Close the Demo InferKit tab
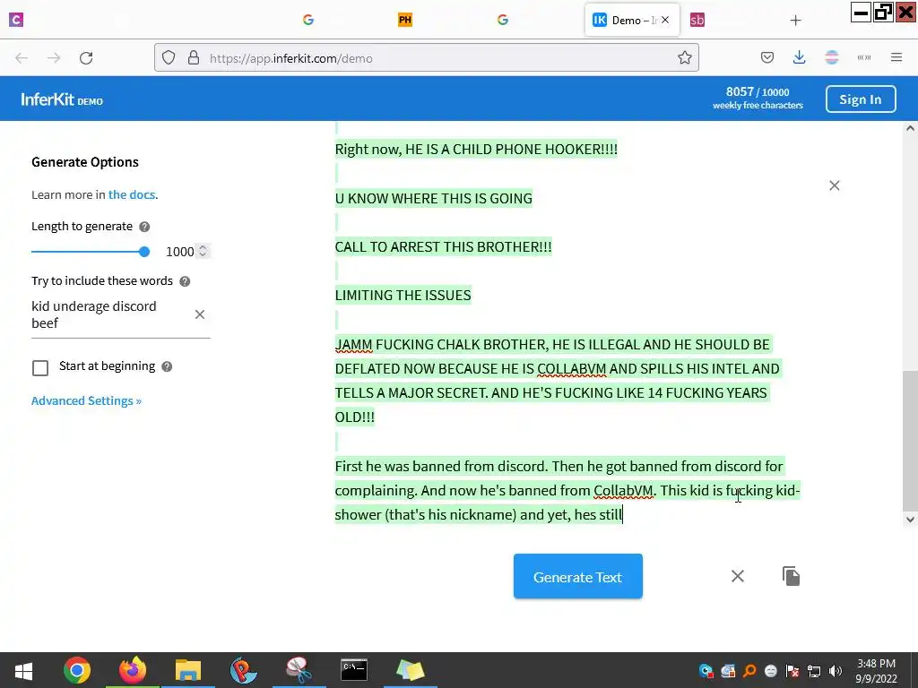The width and height of the screenshot is (918, 688). (x=665, y=20)
